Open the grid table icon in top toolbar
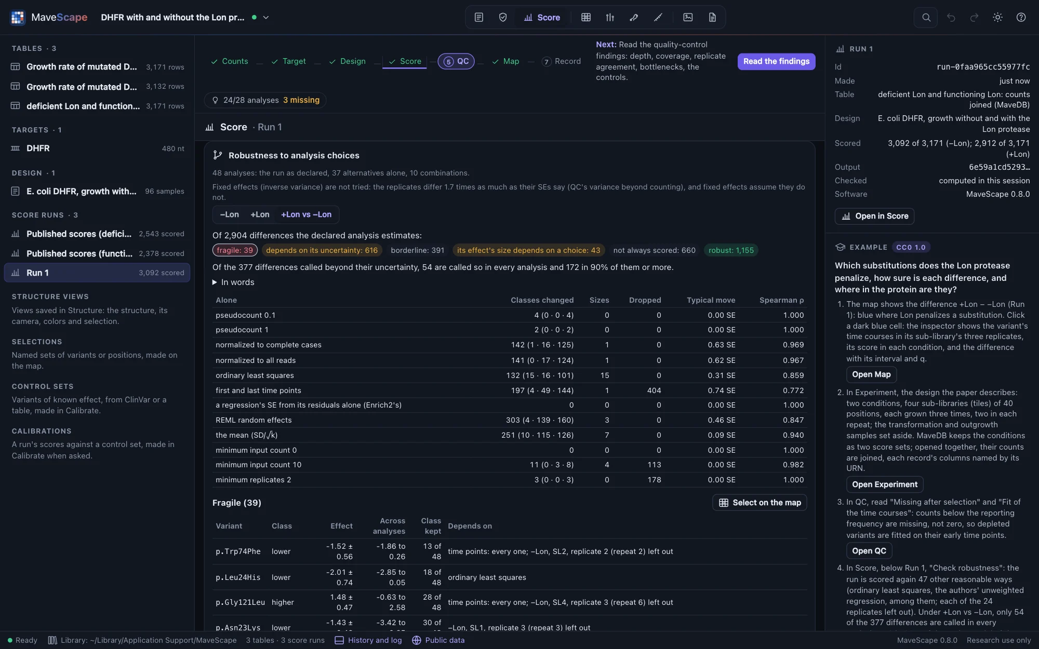The height and width of the screenshot is (649, 1039). (x=586, y=17)
